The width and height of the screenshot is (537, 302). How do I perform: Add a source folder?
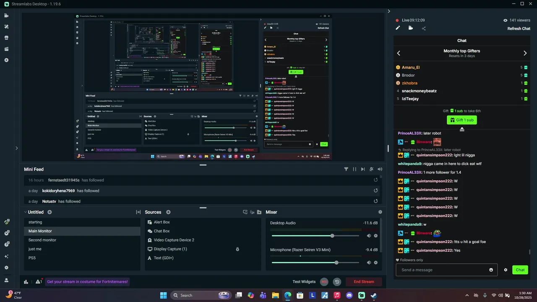coord(259,212)
